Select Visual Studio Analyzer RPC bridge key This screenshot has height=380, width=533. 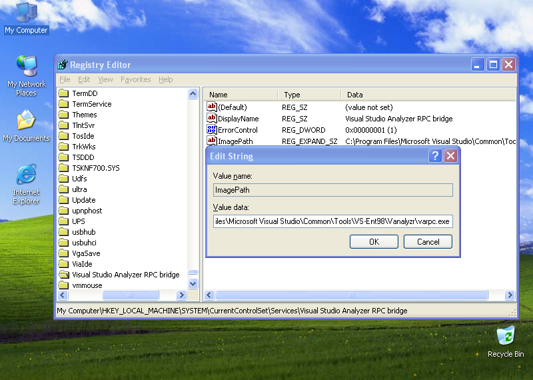click(125, 275)
